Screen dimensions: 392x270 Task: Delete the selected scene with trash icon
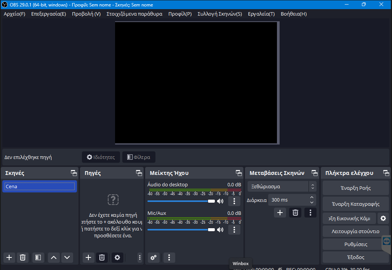(22, 257)
